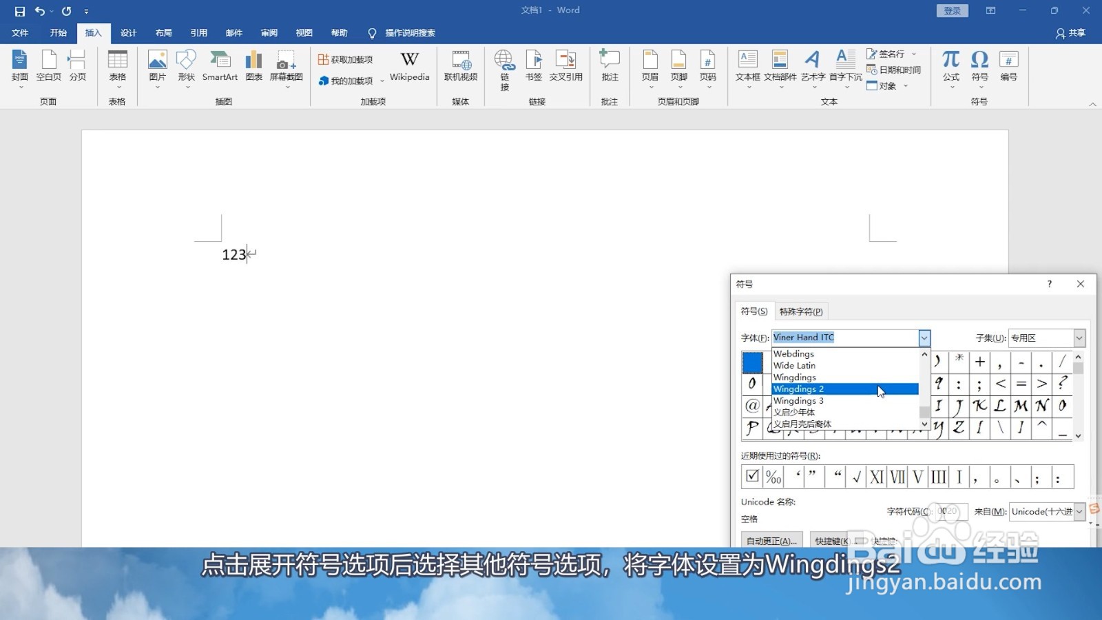1102x620 pixels.
Task: Click the checked box recent symbol
Action: pos(752,476)
